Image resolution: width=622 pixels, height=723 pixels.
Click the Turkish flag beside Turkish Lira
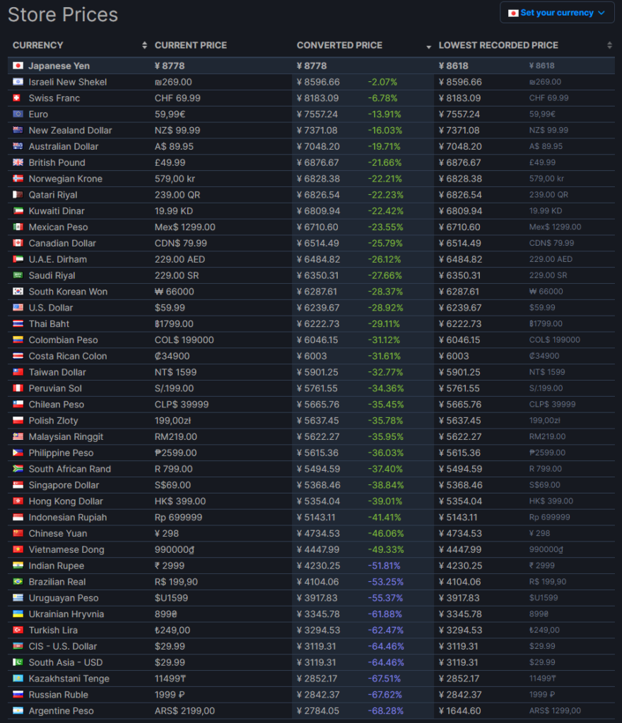[18, 630]
